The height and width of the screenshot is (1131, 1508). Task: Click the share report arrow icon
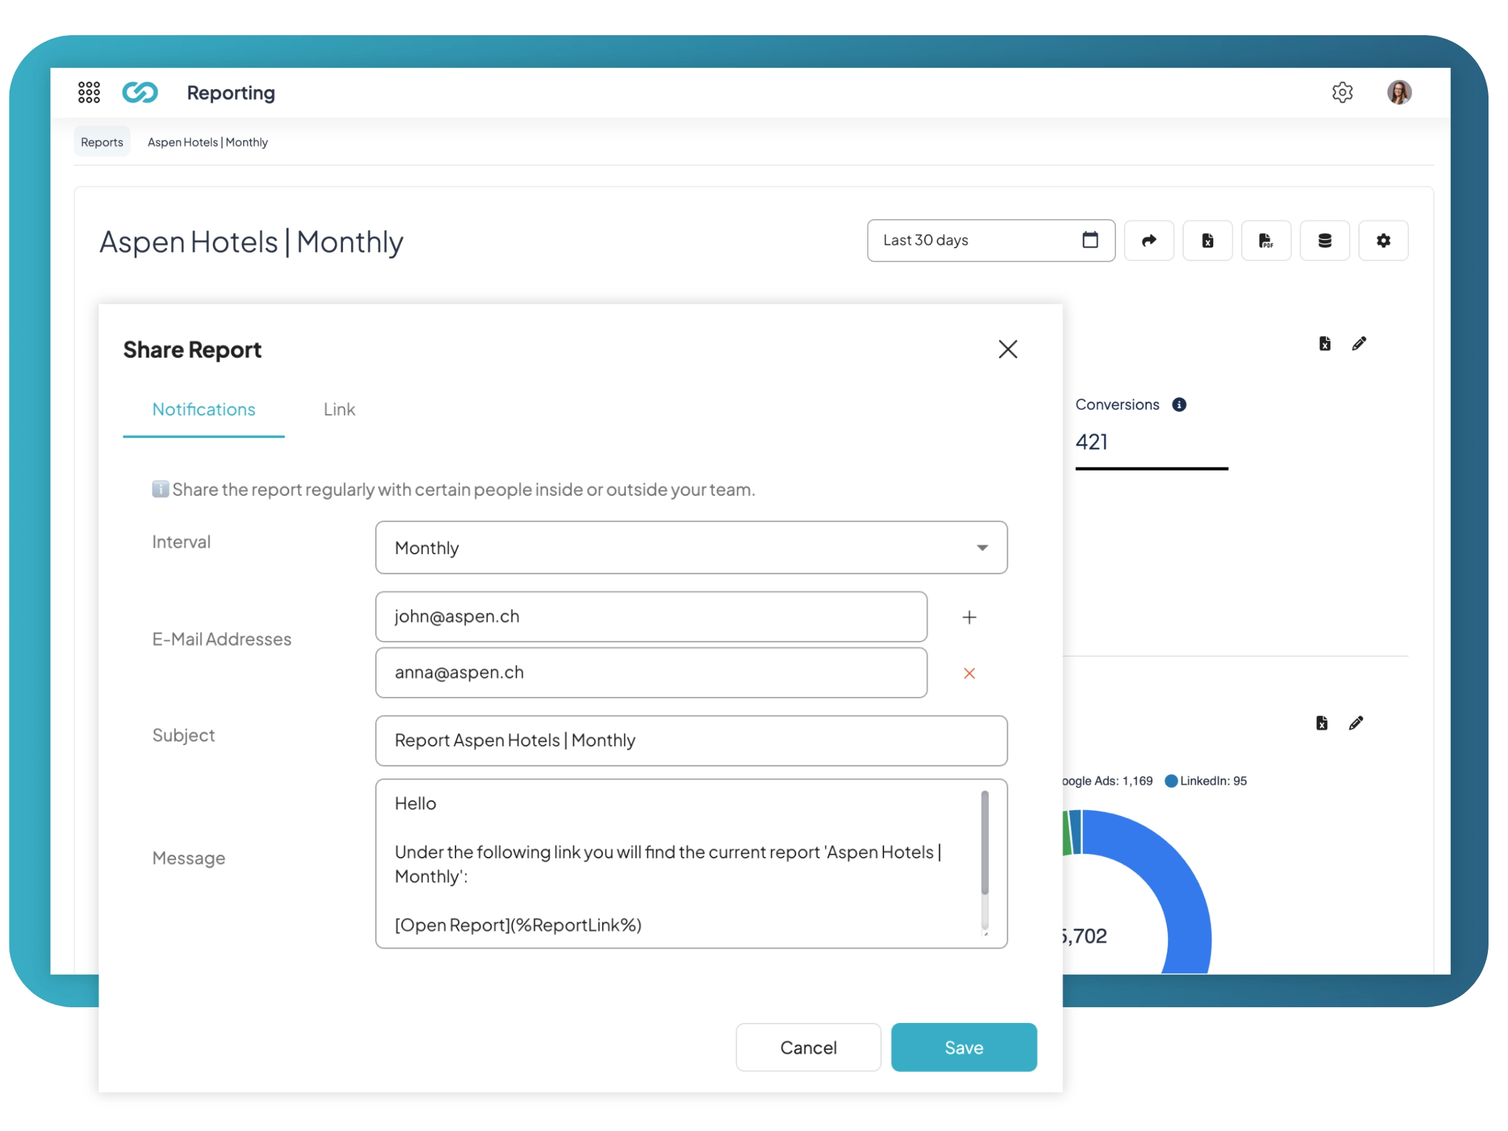(1149, 241)
